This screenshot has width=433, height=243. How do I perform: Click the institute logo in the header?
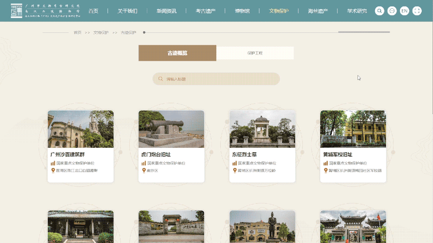click(x=46, y=11)
